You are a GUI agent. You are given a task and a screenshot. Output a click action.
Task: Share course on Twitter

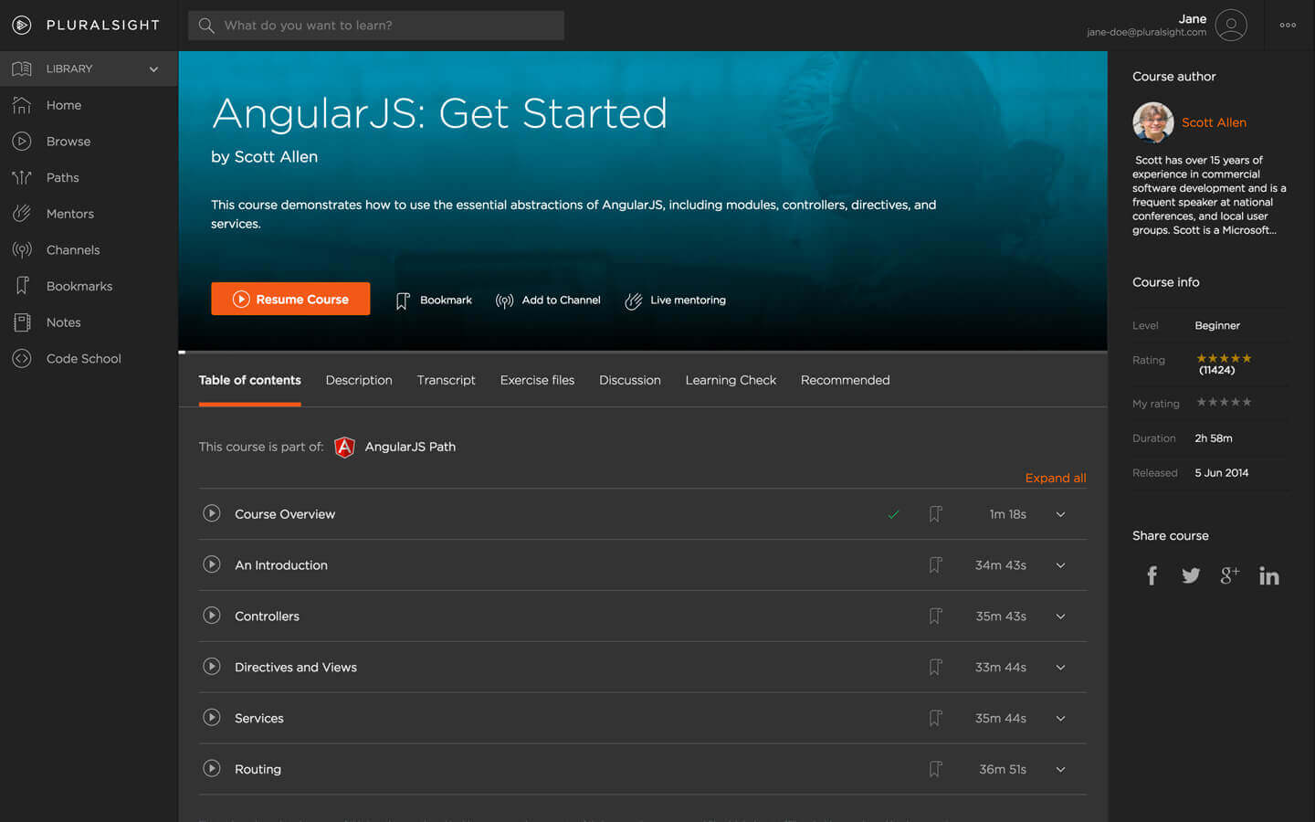pos(1191,575)
